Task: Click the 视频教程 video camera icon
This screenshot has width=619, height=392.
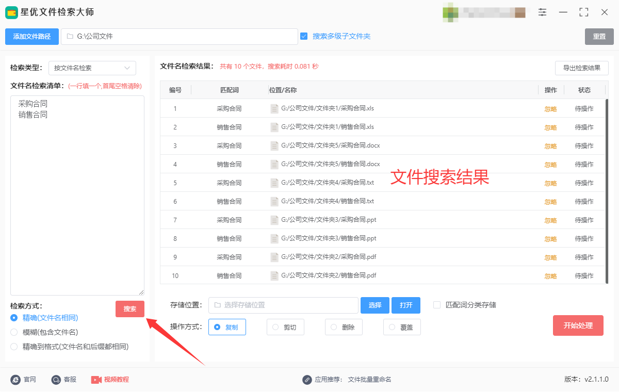Action: [x=96, y=380]
